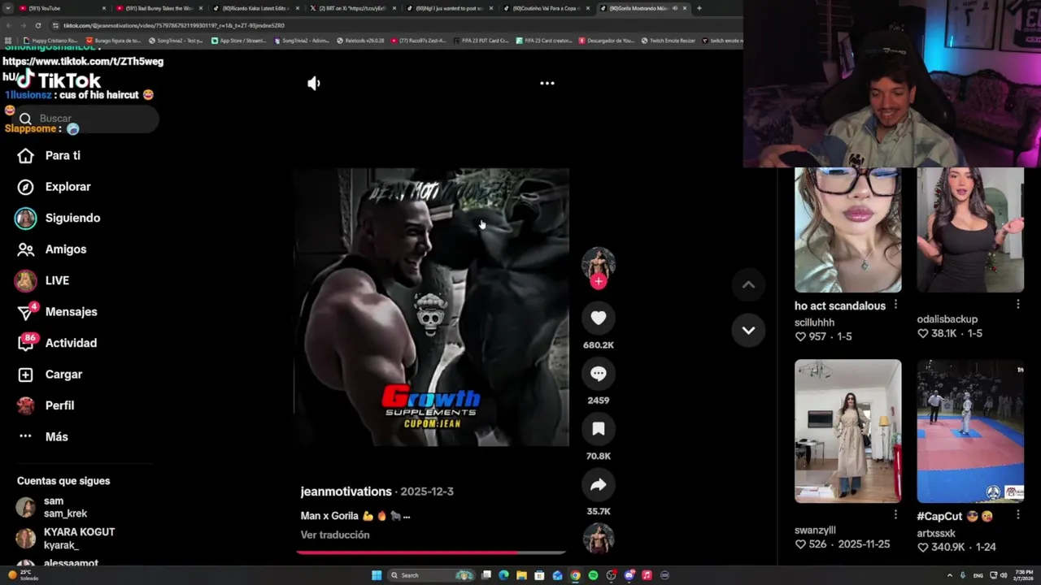
Task: Open the comments bubble icon
Action: pyautogui.click(x=599, y=374)
